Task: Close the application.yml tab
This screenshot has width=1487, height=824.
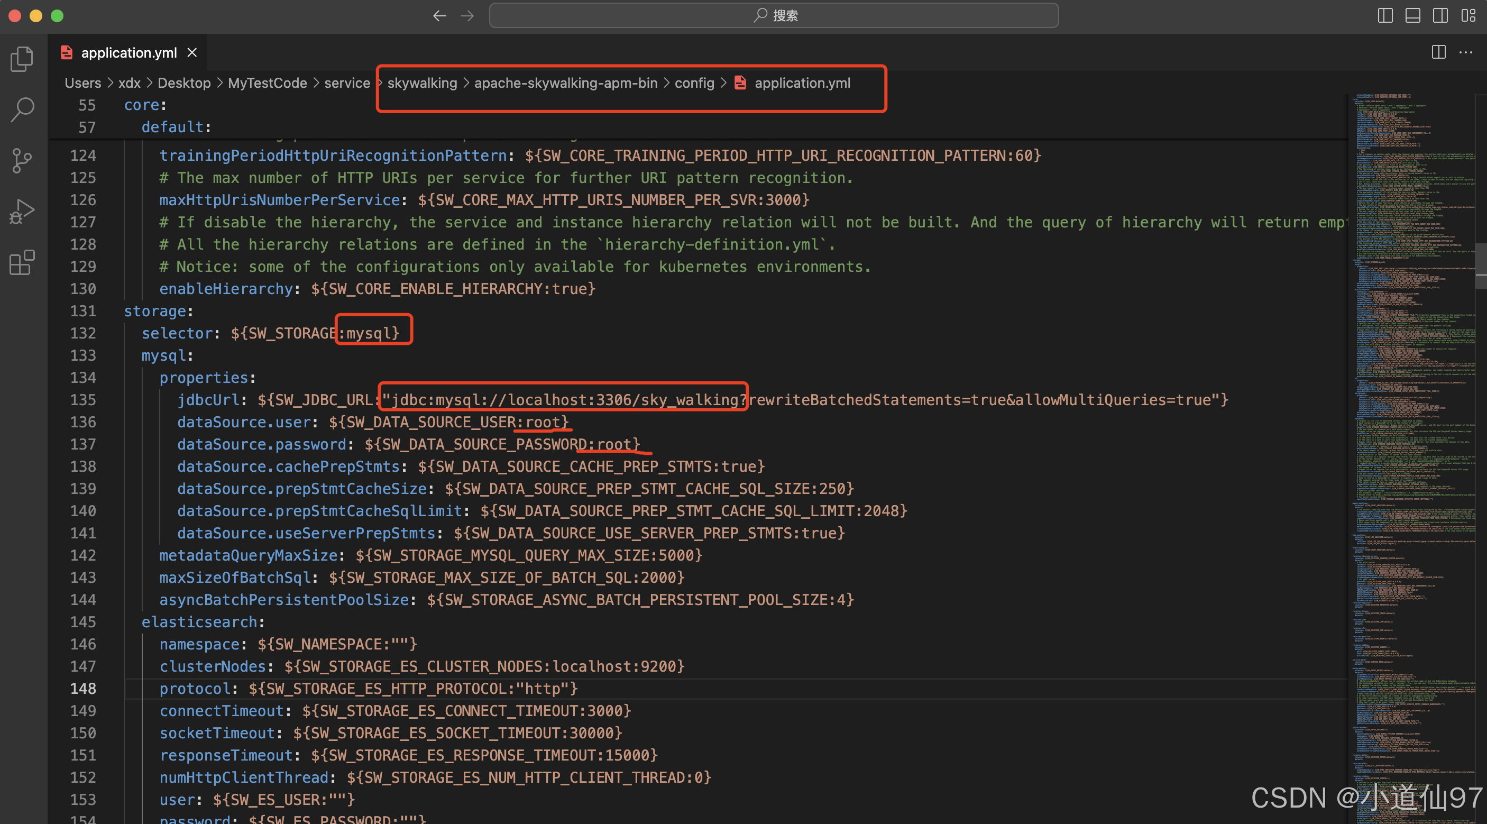Action: (192, 52)
